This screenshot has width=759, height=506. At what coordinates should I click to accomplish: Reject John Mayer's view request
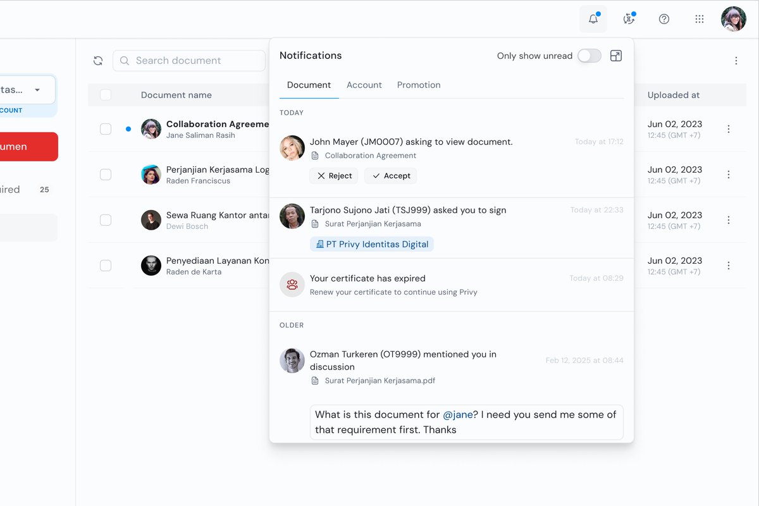pyautogui.click(x=334, y=176)
